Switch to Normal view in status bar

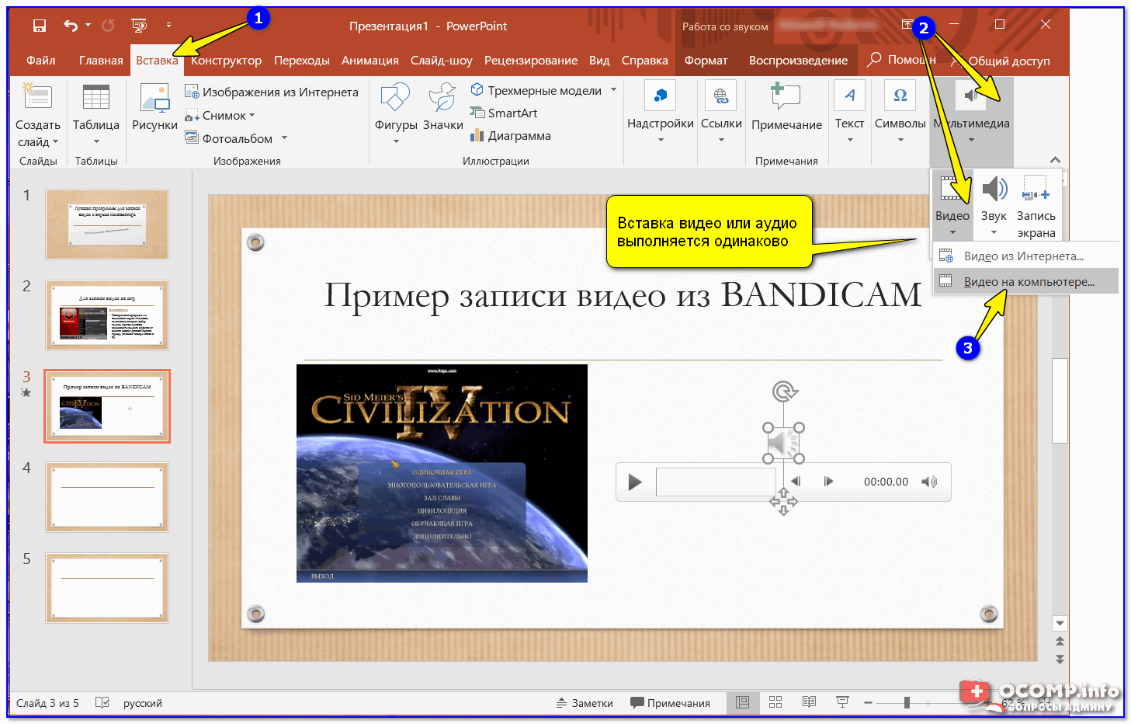click(x=742, y=702)
